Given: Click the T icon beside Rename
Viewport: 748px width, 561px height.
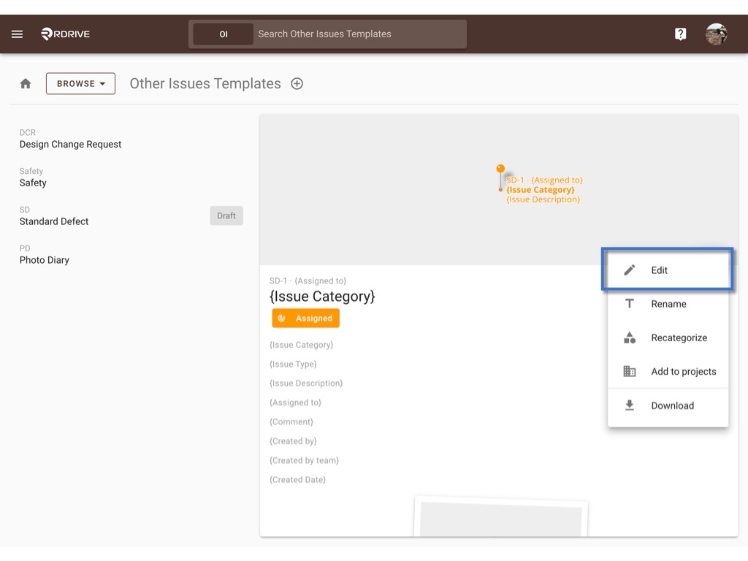Looking at the screenshot, I should coord(630,303).
